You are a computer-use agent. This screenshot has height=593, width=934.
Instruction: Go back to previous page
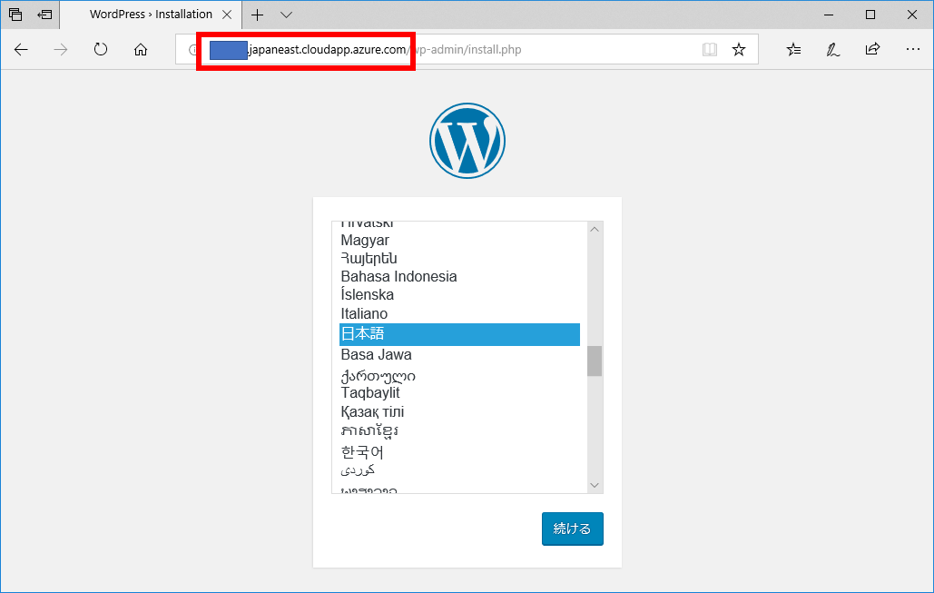[x=21, y=49]
